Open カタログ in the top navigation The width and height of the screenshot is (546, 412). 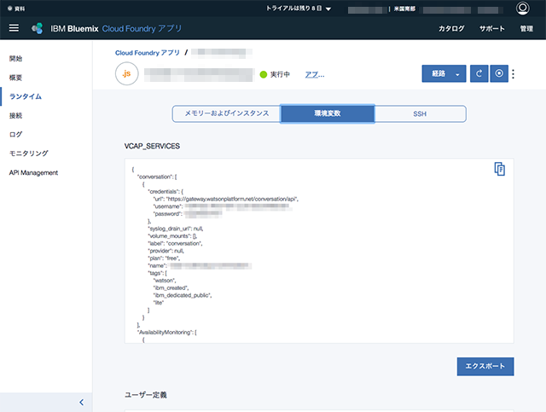pos(451,28)
